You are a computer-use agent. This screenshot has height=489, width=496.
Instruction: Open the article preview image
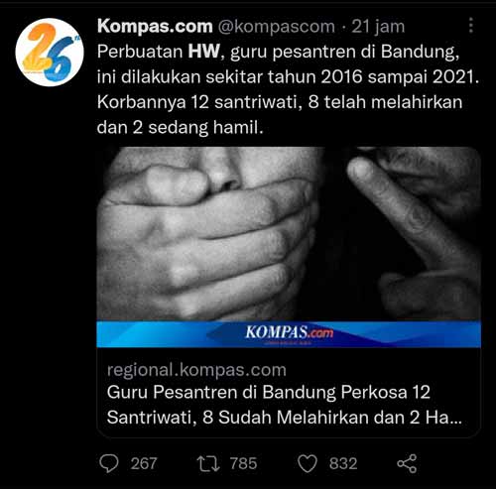(x=289, y=247)
